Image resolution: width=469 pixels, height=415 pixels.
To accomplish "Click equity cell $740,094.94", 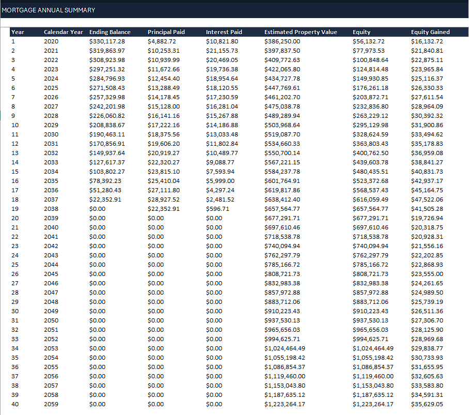I will click(370, 245).
